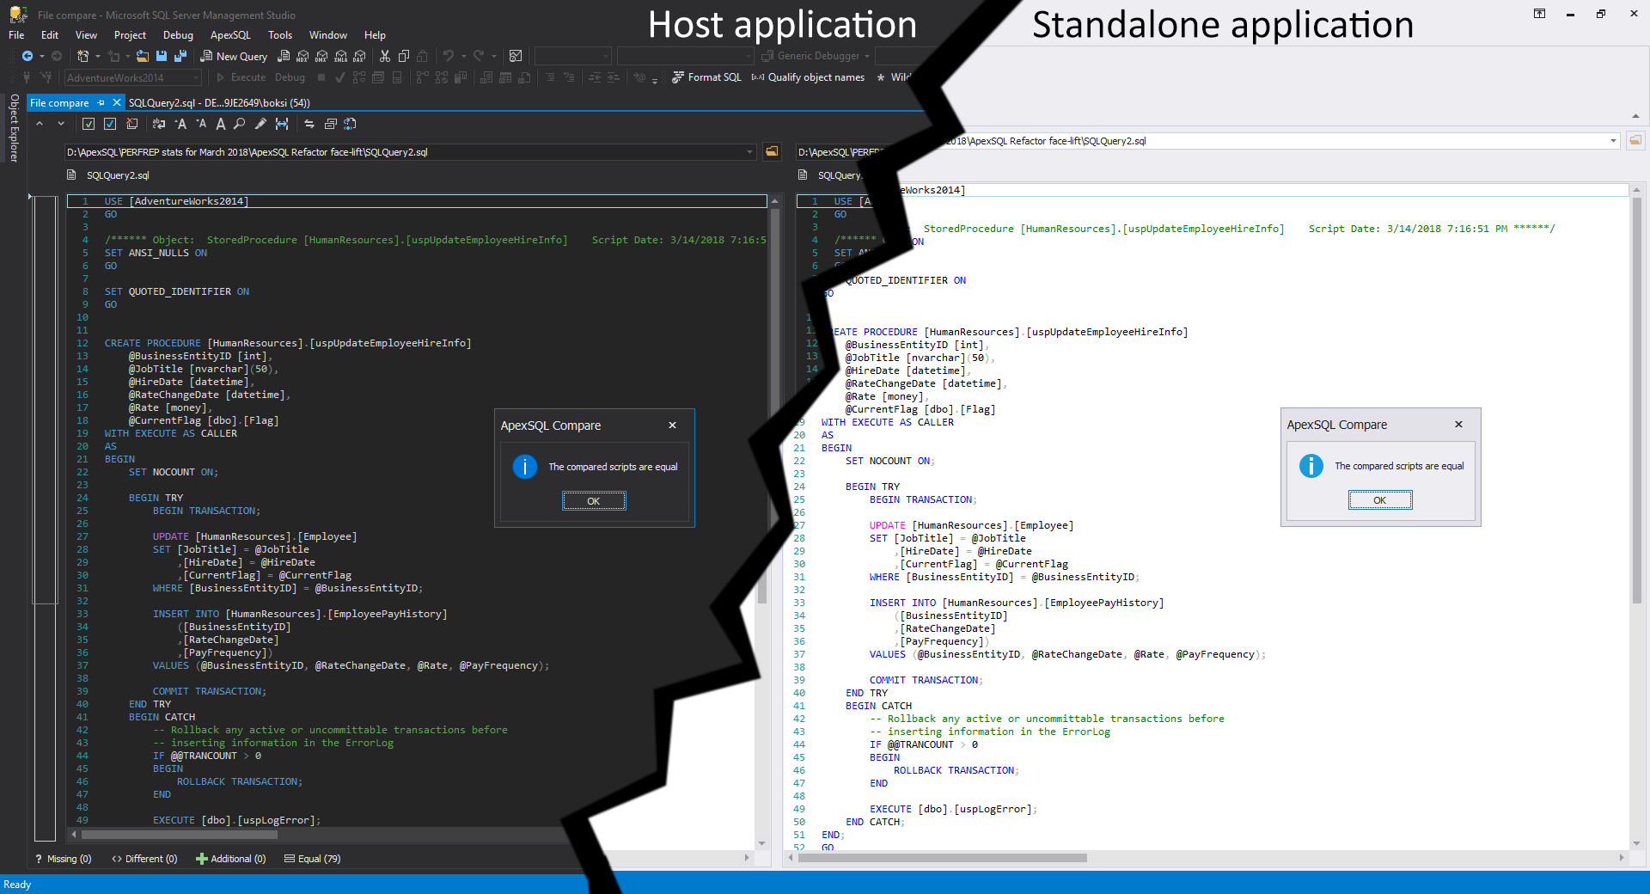The image size is (1650, 894).
Task: Switch to SQLQuery2.sql tab
Action: pos(219,102)
